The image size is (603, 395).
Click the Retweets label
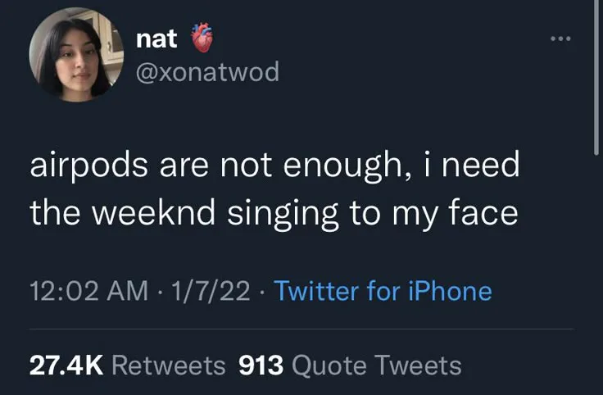click(x=168, y=364)
